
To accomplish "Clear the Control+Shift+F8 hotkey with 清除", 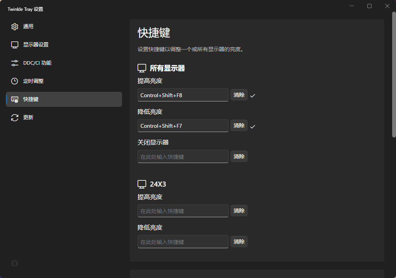I will coord(239,94).
